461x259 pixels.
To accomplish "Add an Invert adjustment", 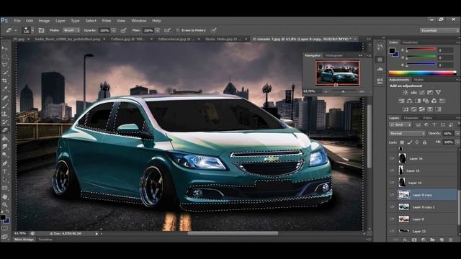I will pyautogui.click(x=406, y=109).
